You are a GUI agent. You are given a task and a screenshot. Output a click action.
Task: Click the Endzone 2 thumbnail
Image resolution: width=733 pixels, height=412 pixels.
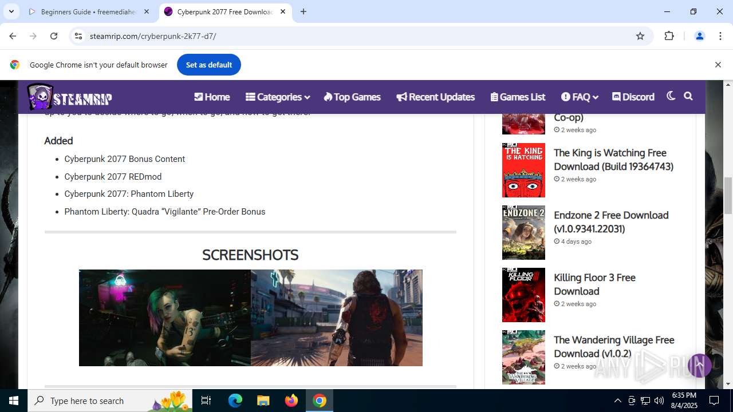tap(523, 233)
